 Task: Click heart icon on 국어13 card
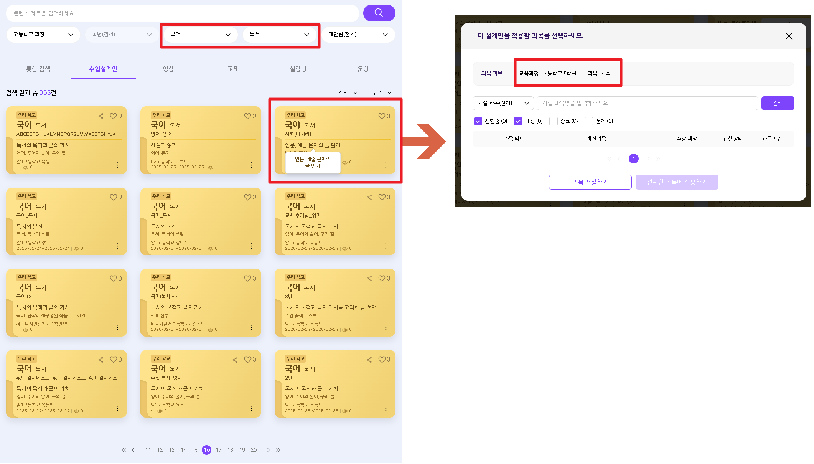(113, 278)
